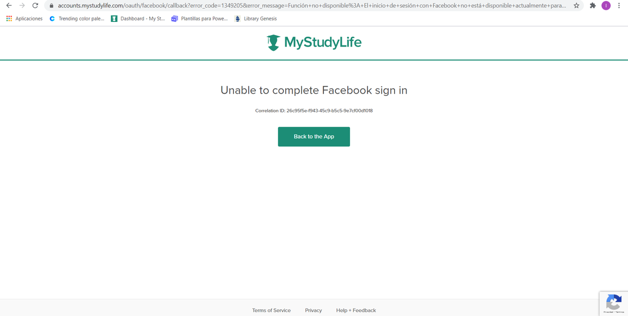Screen dimensions: 628x316
Task: Open the Aplicaciones apps shortcut
Action: click(x=24, y=18)
